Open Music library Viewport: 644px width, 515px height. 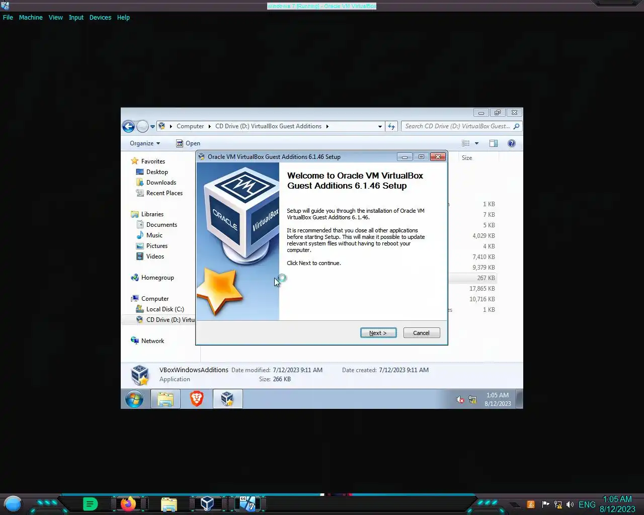coord(154,235)
